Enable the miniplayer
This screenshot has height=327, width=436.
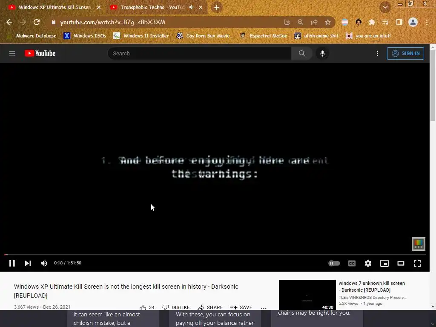tap(384, 263)
